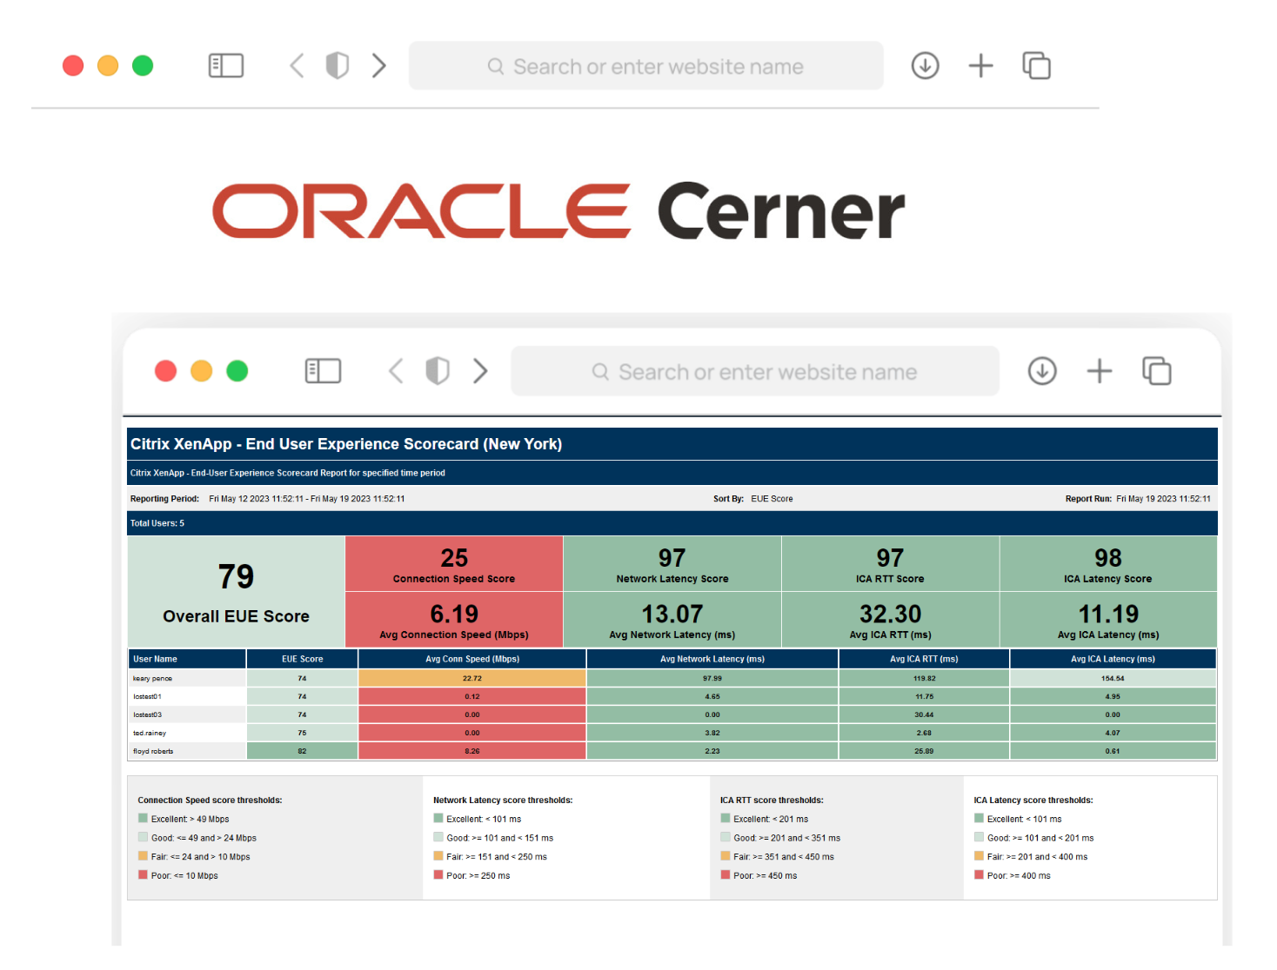Click the User Name column header
This screenshot has width=1277, height=970.
pyautogui.click(x=186, y=659)
